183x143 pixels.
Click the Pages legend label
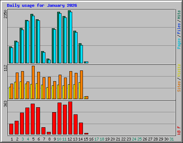pyautogui.click(x=179, y=44)
